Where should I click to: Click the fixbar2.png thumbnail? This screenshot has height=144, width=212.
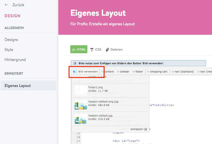81,90
